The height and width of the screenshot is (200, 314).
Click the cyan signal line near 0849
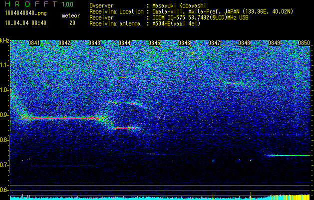click(x=288, y=155)
